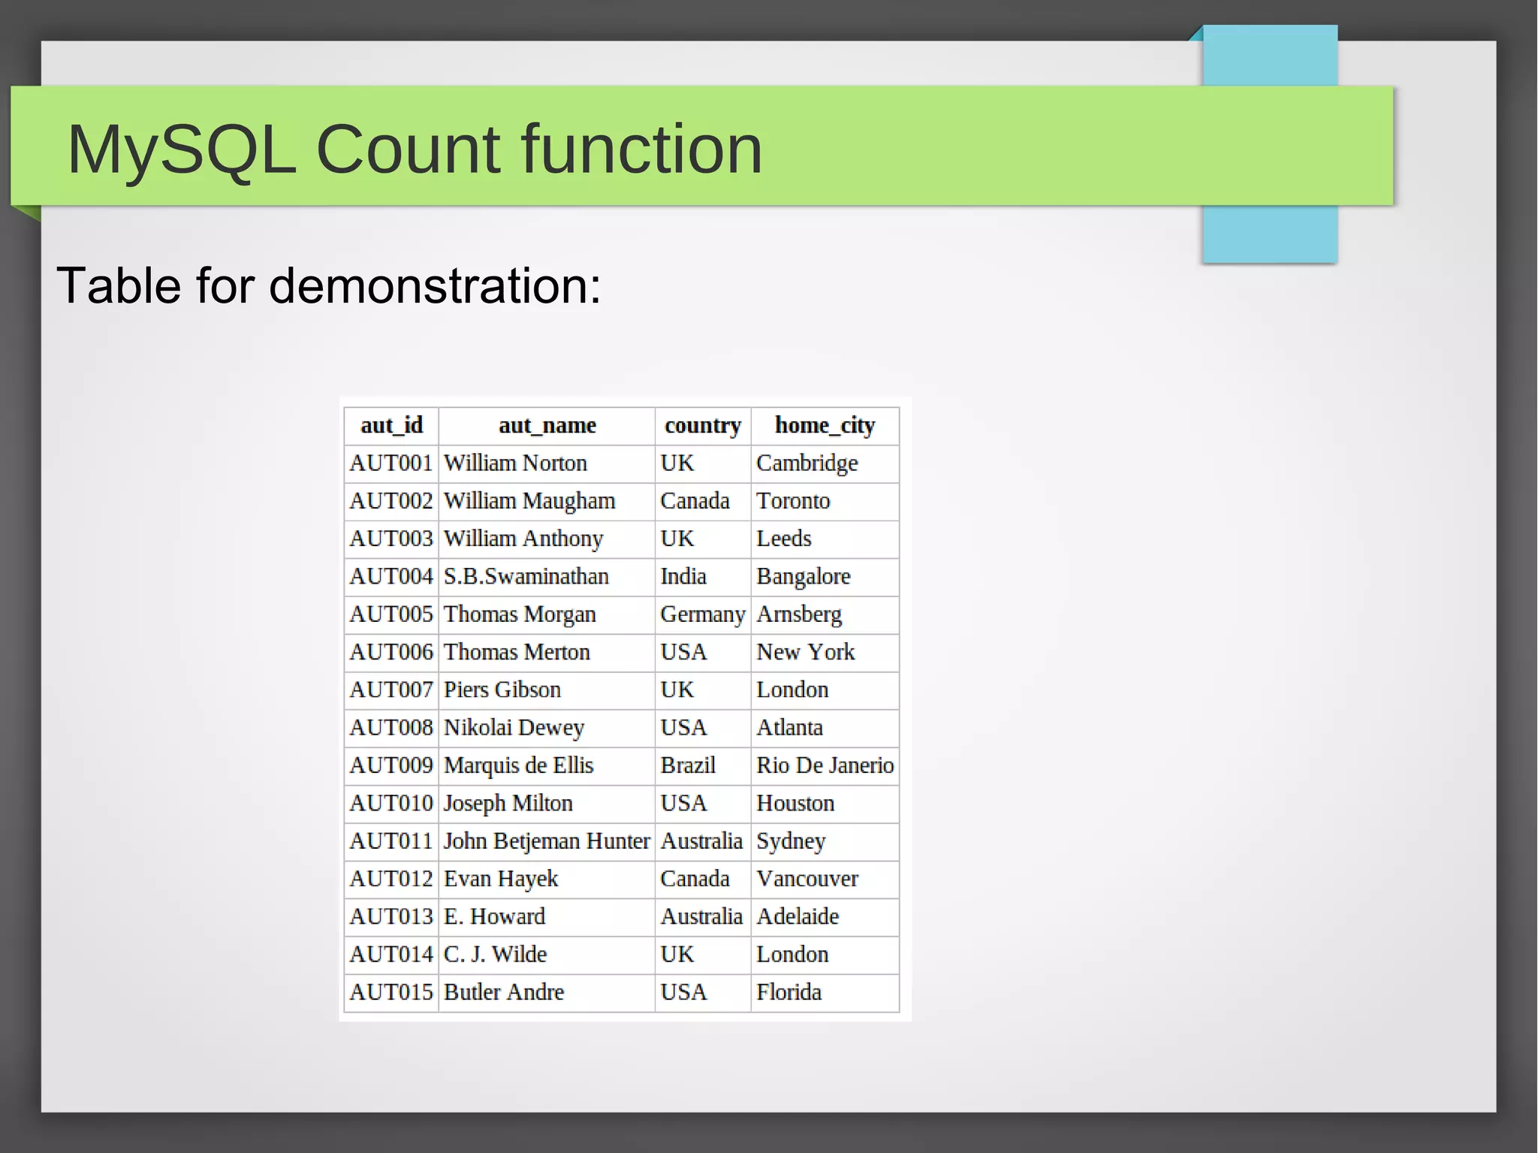Click the 'John Betjeman Hunter' cell
This screenshot has width=1538, height=1153.
click(x=547, y=841)
